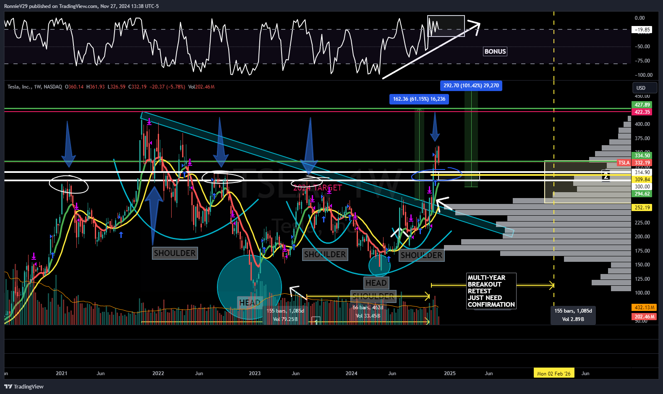This screenshot has width=663, height=394.
Task: Click the 100.00 price scale label
Action: pos(642,293)
